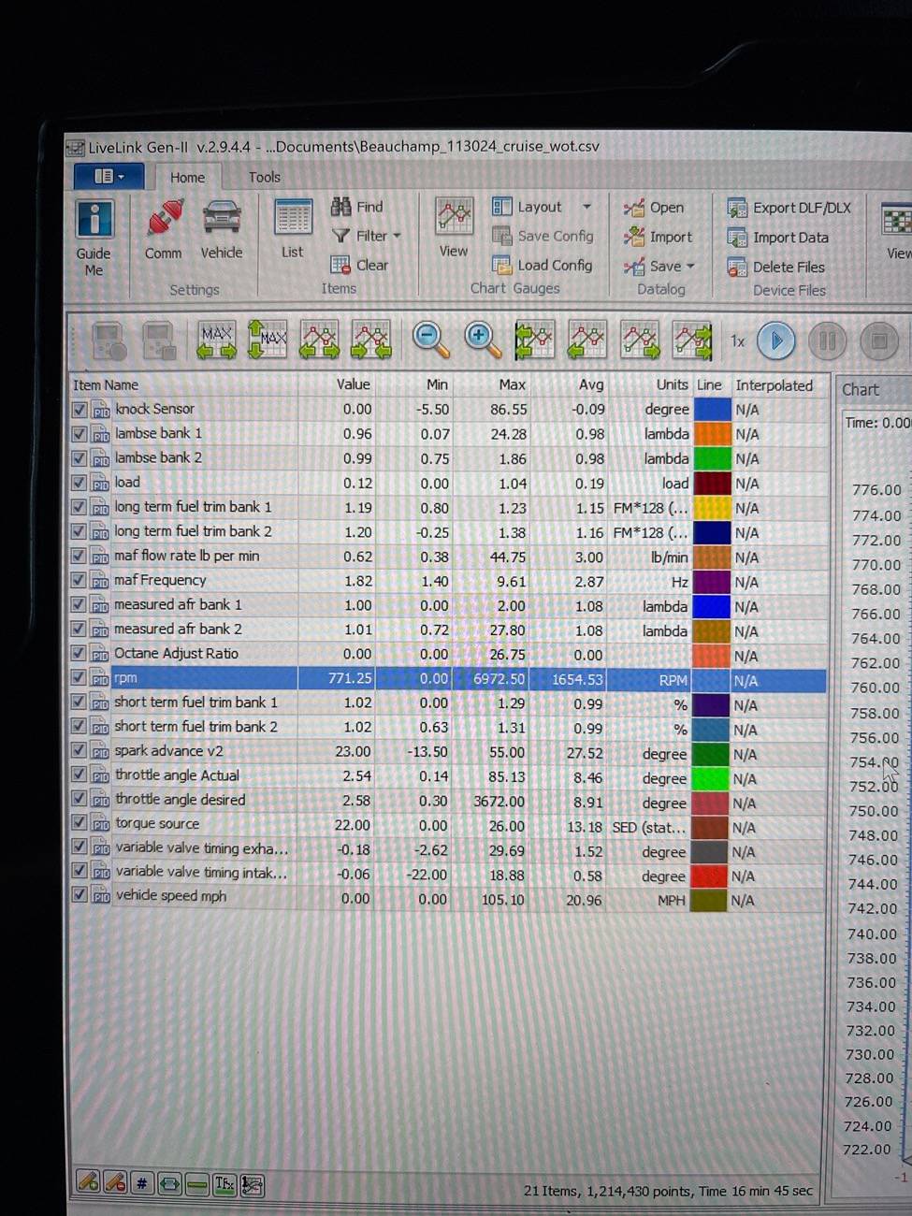Viewport: 912px width, 1216px height.
Task: Select the Home tab
Action: click(x=187, y=177)
